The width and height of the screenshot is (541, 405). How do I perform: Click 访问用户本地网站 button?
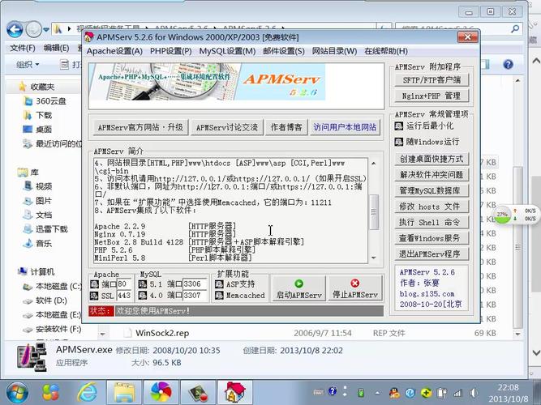point(345,127)
